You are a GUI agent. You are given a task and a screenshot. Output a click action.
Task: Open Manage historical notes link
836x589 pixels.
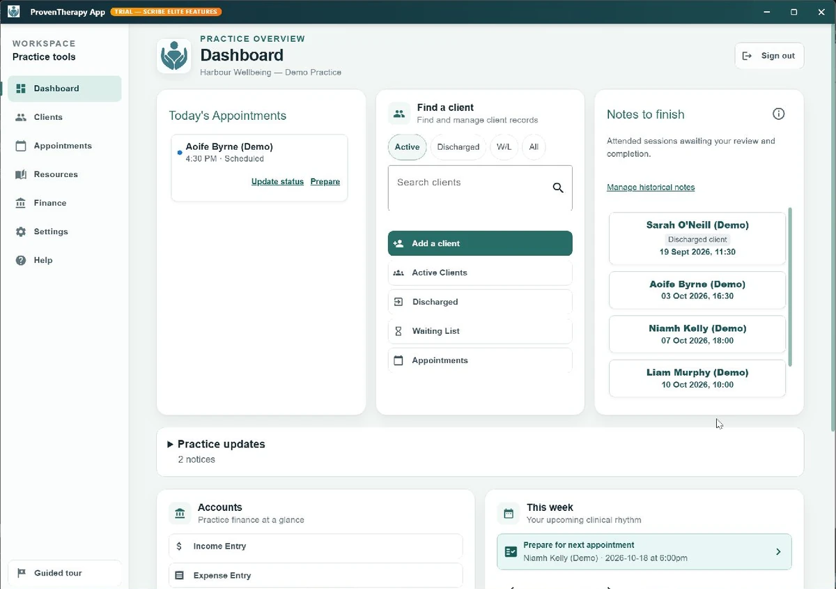[651, 188]
